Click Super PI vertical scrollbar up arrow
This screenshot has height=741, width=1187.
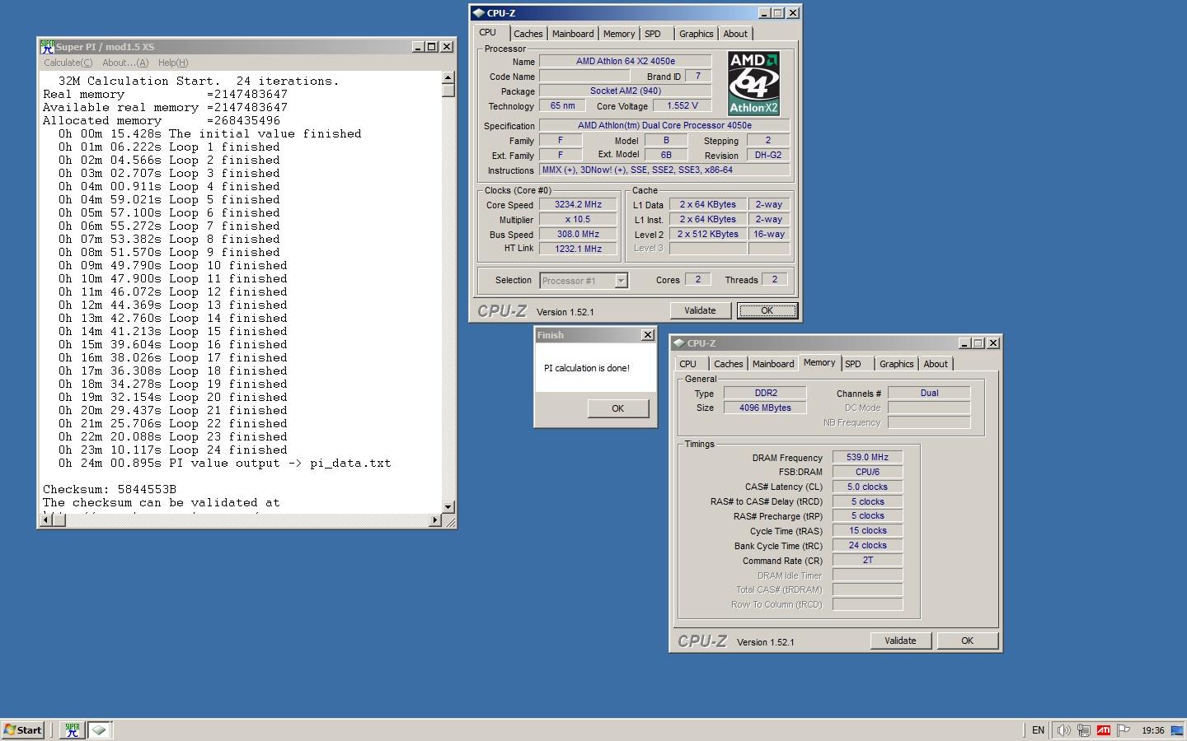tap(448, 77)
